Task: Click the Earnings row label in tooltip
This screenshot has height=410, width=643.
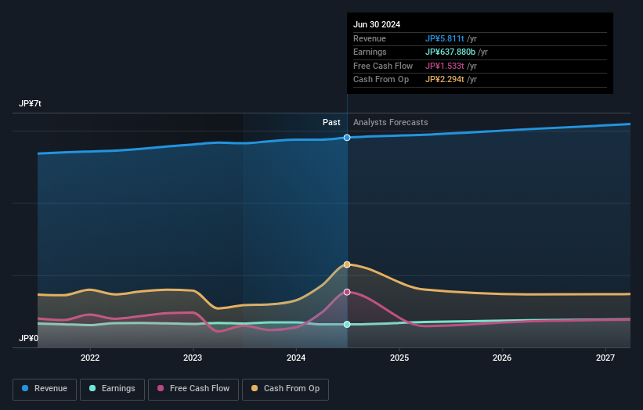Action: (x=370, y=52)
